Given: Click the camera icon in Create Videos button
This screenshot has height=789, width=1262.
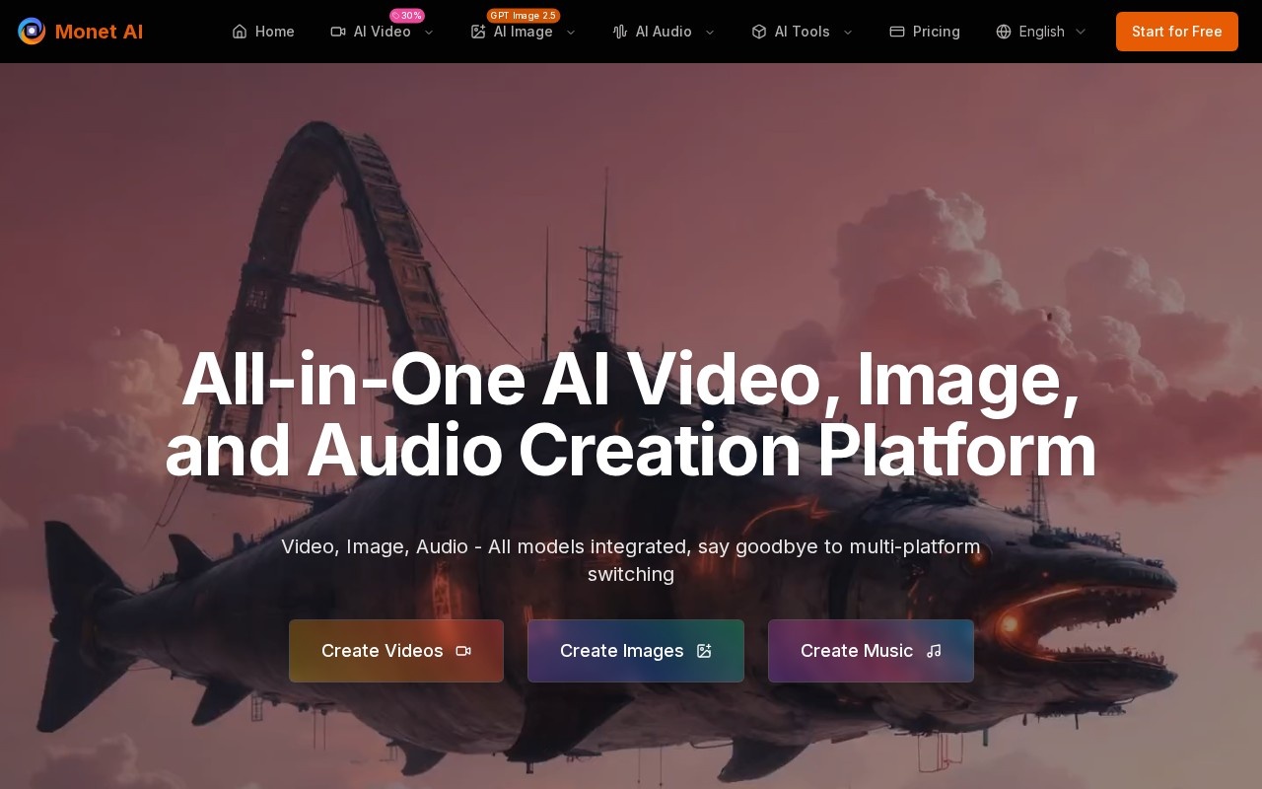Looking at the screenshot, I should [x=463, y=651].
